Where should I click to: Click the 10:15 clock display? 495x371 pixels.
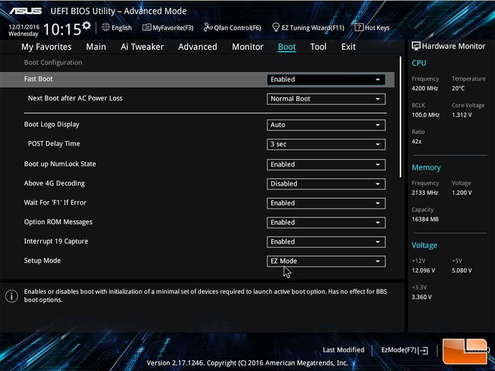tap(62, 29)
